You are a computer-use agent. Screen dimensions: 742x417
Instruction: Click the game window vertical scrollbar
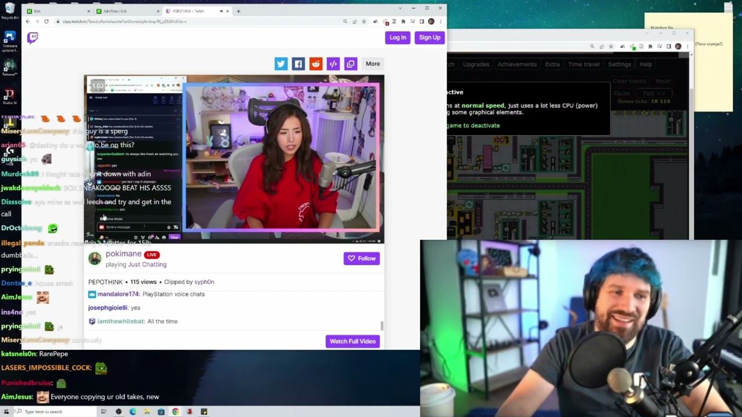pyautogui.click(x=692, y=145)
